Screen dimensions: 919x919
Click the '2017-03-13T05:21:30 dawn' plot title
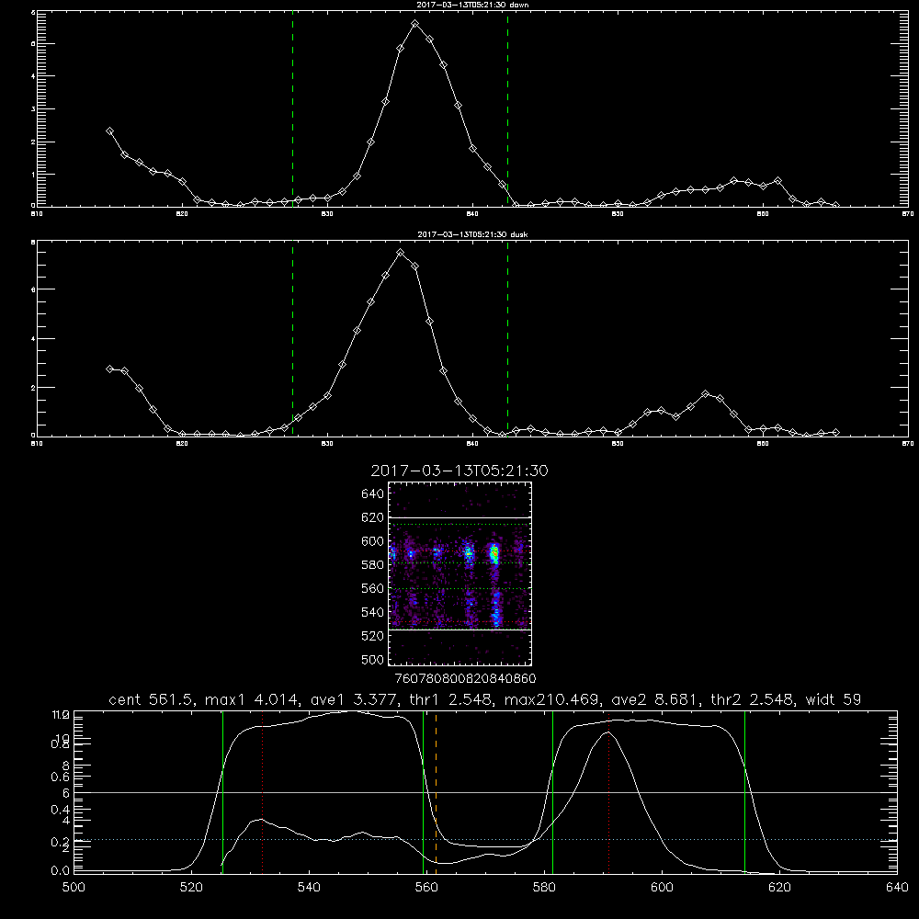click(x=472, y=5)
